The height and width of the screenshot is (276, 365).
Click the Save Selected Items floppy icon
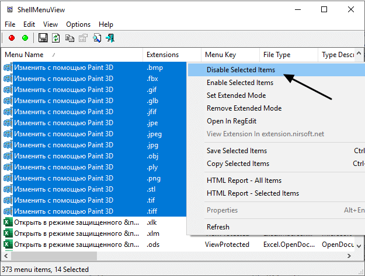[x=43, y=38]
